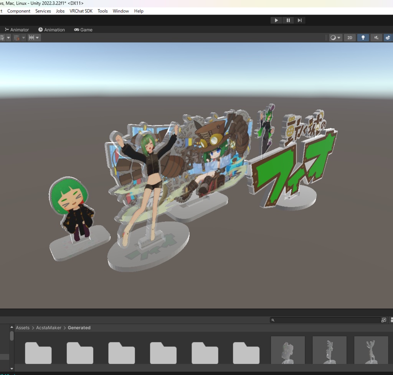
Task: Toggle 2D view mode in Scene view
Action: click(350, 38)
